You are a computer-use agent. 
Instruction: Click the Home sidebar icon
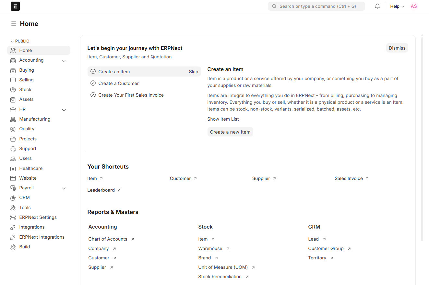pyautogui.click(x=13, y=50)
